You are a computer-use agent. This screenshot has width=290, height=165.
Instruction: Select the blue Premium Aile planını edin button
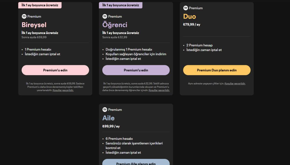[x=136, y=163]
